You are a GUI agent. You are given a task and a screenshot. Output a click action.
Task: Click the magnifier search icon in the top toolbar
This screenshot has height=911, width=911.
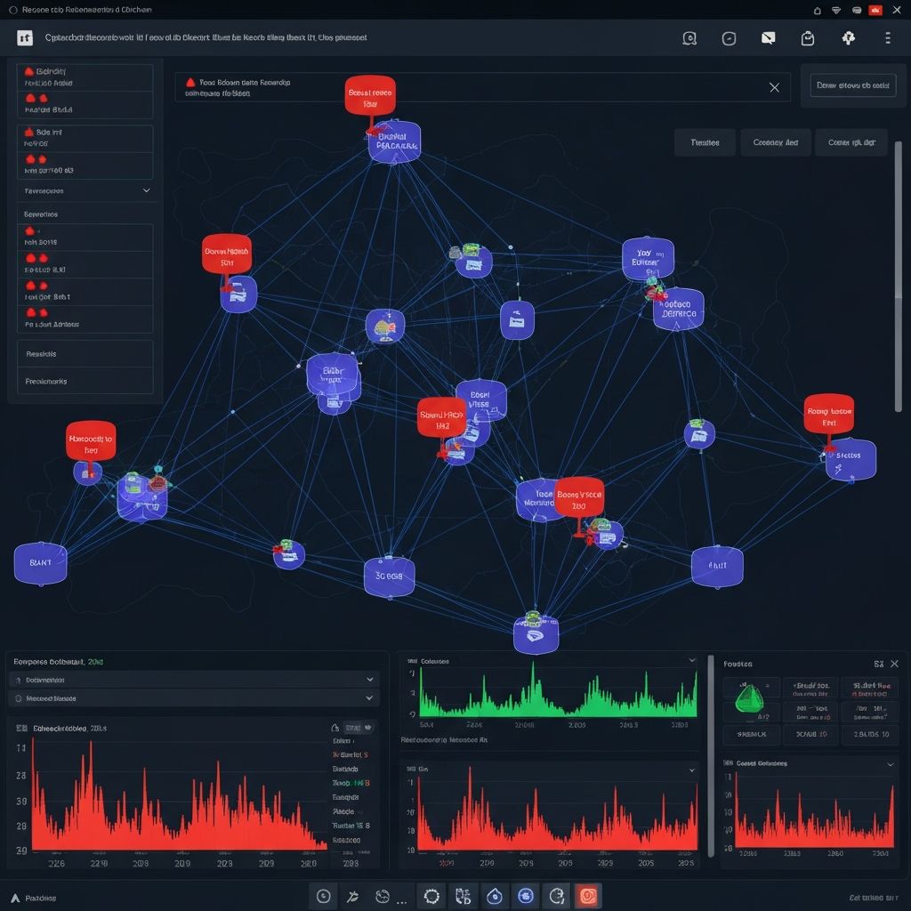tap(689, 38)
